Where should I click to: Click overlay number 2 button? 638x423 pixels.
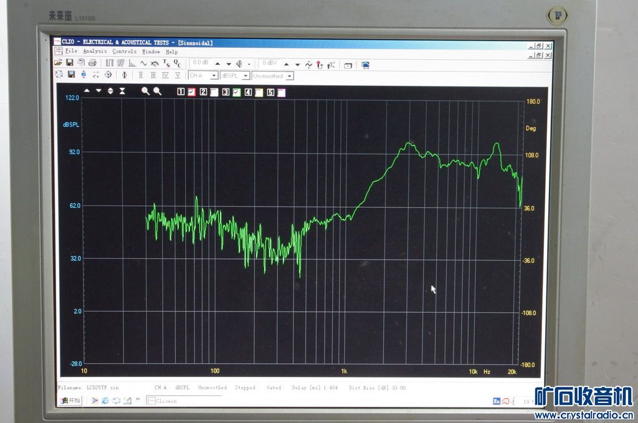(x=204, y=92)
